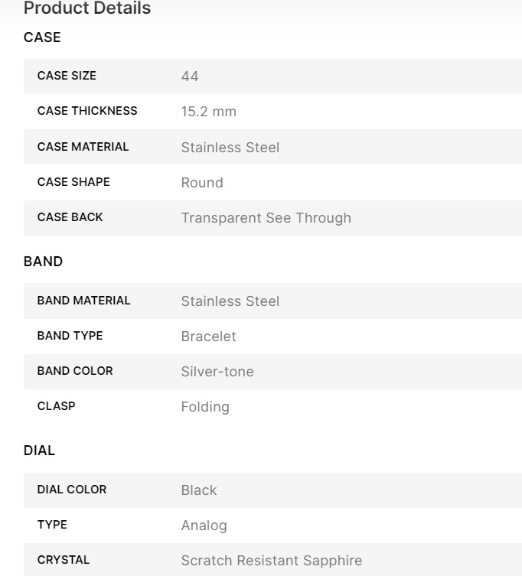Click the Scratch Resistant Sapphire value
The width and height of the screenshot is (522, 576).
pos(271,561)
